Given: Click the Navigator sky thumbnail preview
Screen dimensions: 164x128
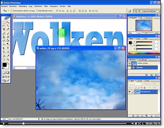Looking at the screenshot, I should coord(144,25).
